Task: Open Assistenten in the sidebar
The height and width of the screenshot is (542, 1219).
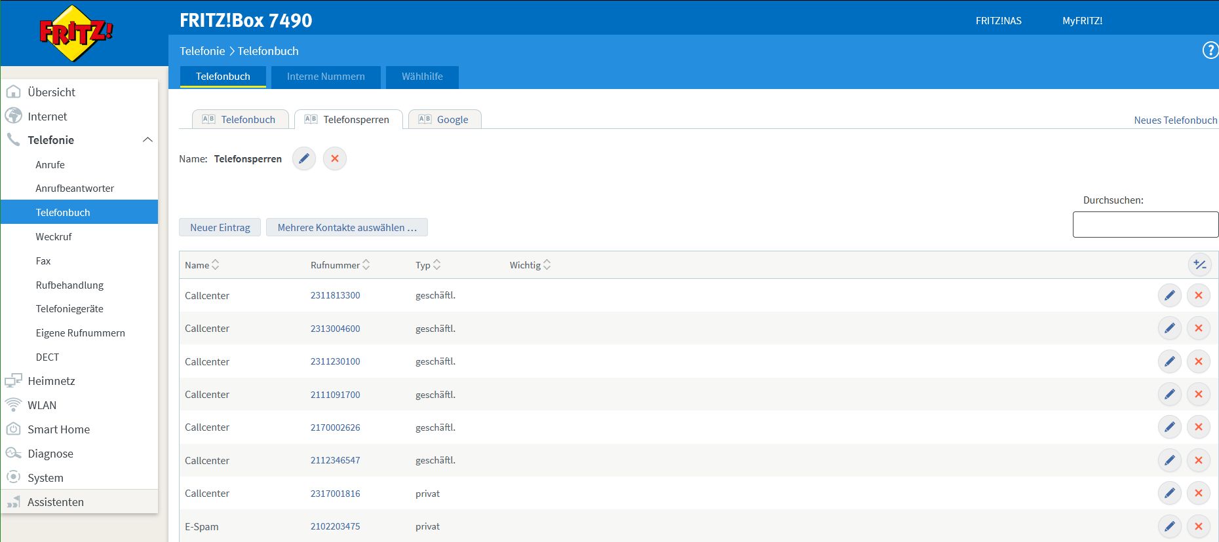Action: coord(79,502)
